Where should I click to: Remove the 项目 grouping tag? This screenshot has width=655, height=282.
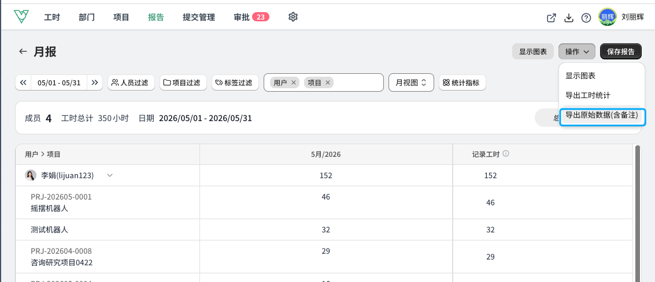pos(327,82)
